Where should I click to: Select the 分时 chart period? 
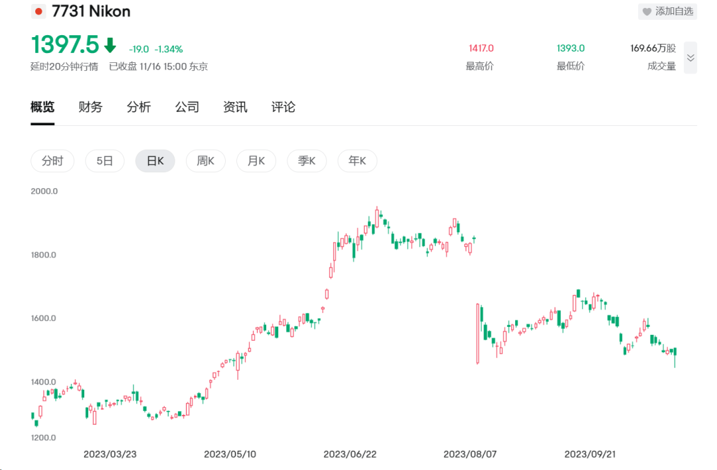click(52, 161)
